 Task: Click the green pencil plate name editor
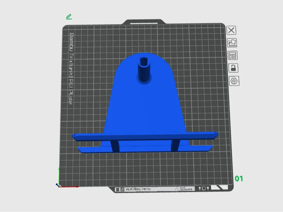[69, 17]
